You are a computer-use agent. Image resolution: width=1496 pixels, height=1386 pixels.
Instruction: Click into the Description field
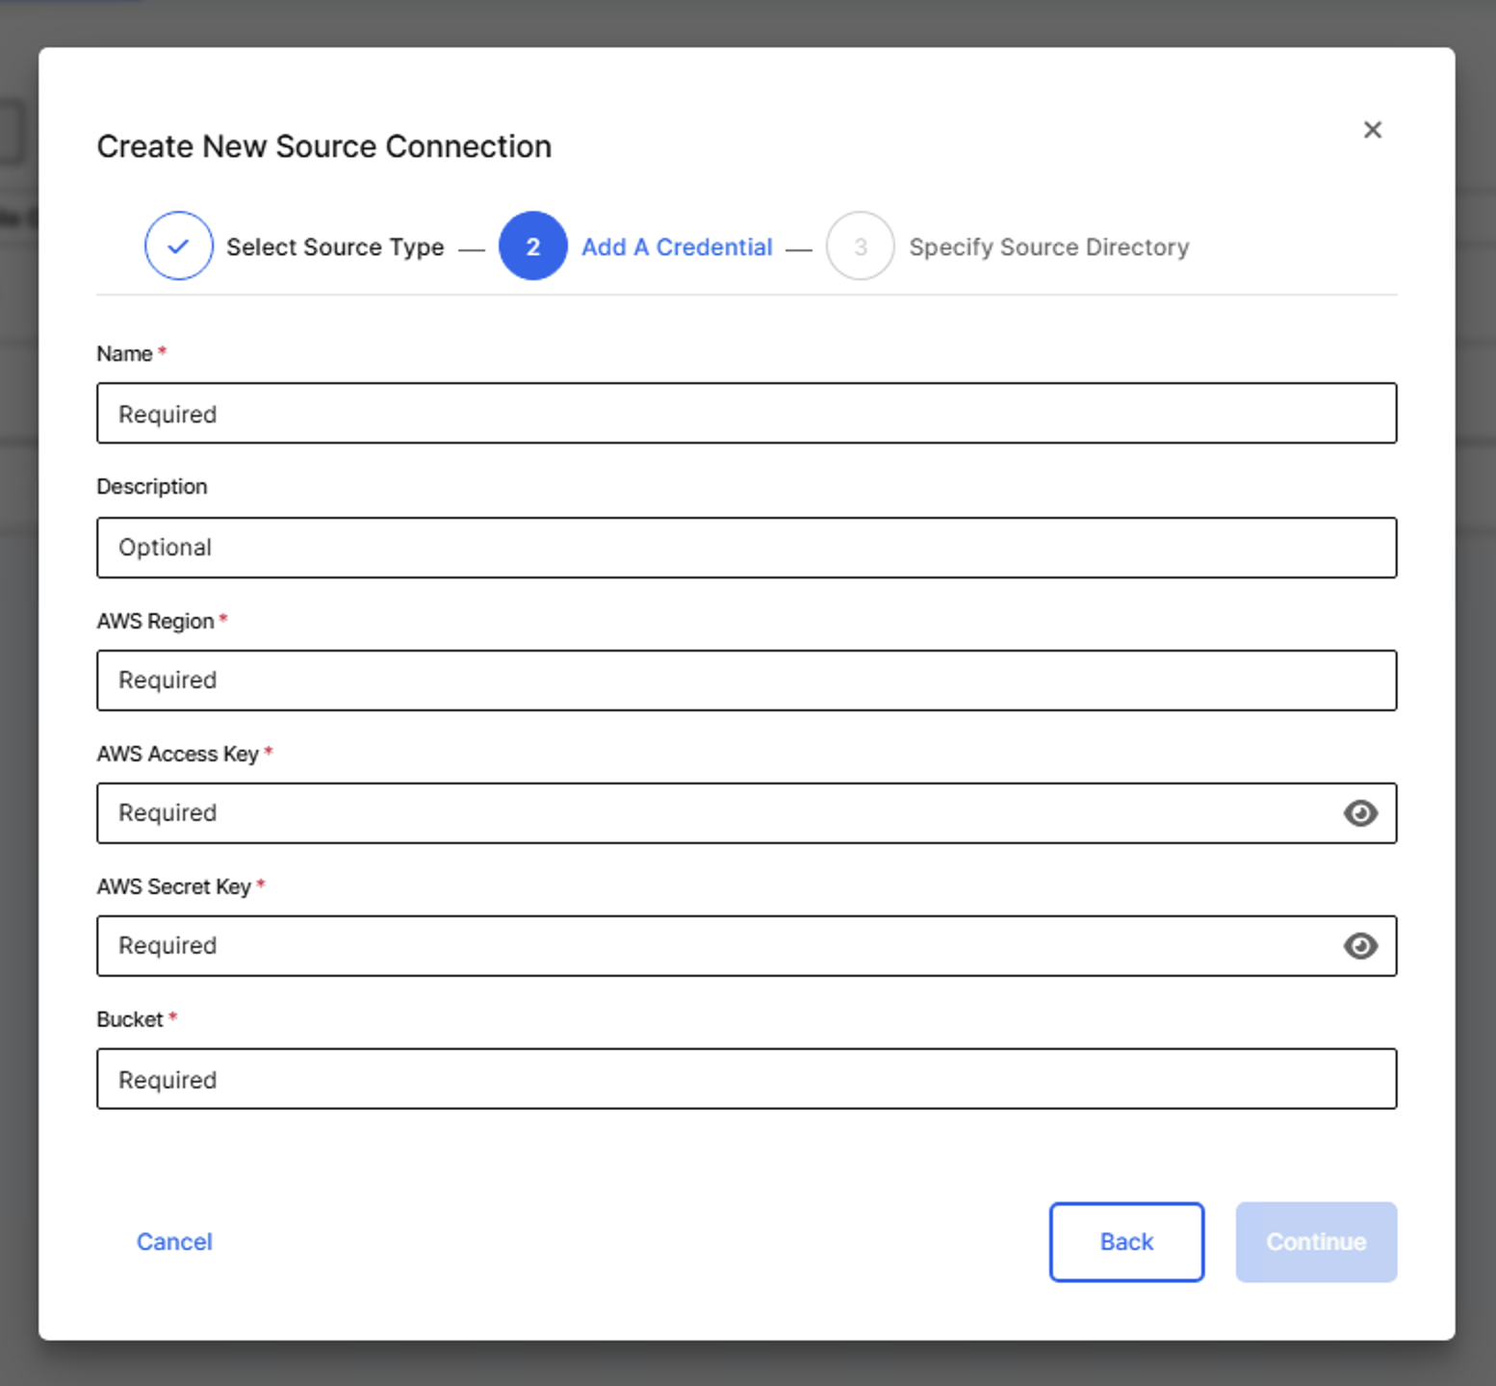click(746, 548)
